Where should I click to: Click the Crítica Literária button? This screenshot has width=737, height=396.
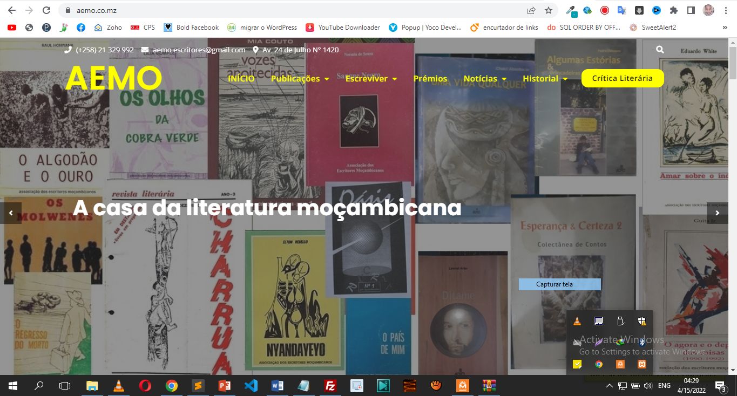point(623,78)
